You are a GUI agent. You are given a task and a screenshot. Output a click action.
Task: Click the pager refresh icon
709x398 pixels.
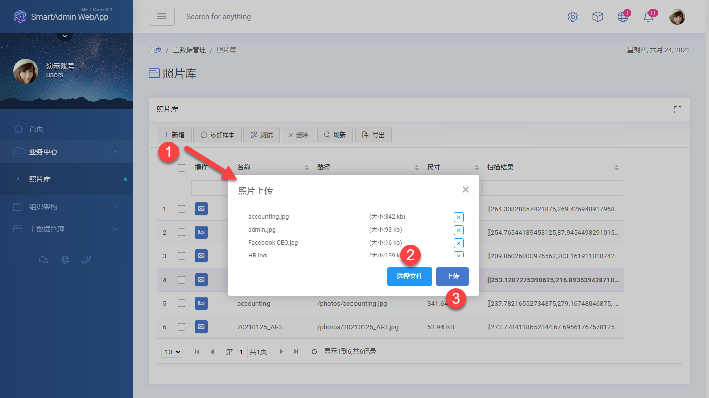(314, 352)
